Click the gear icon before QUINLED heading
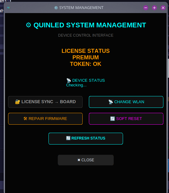The width and height of the screenshot is (169, 193). click(x=29, y=25)
